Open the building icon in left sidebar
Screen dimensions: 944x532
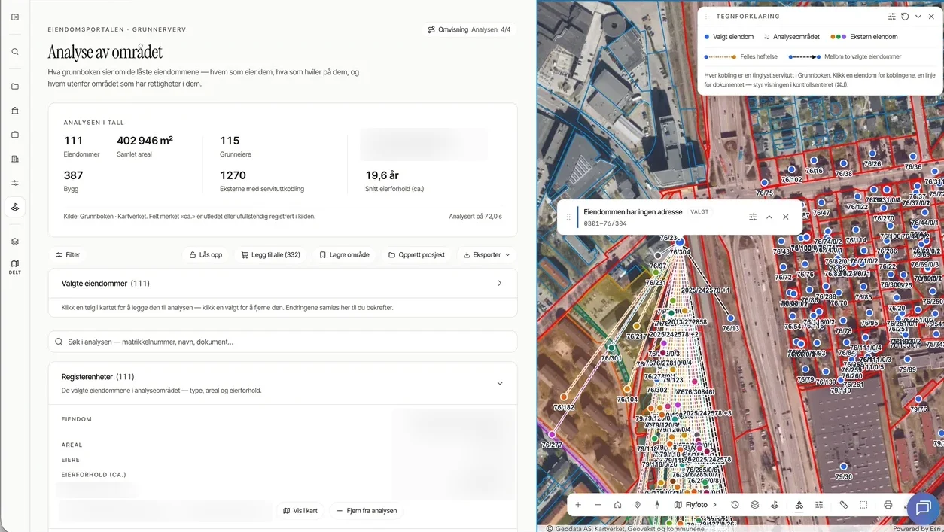15,159
